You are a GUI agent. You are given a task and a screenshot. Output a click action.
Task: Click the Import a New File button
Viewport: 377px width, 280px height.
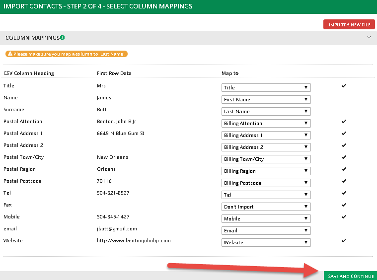[x=349, y=24]
